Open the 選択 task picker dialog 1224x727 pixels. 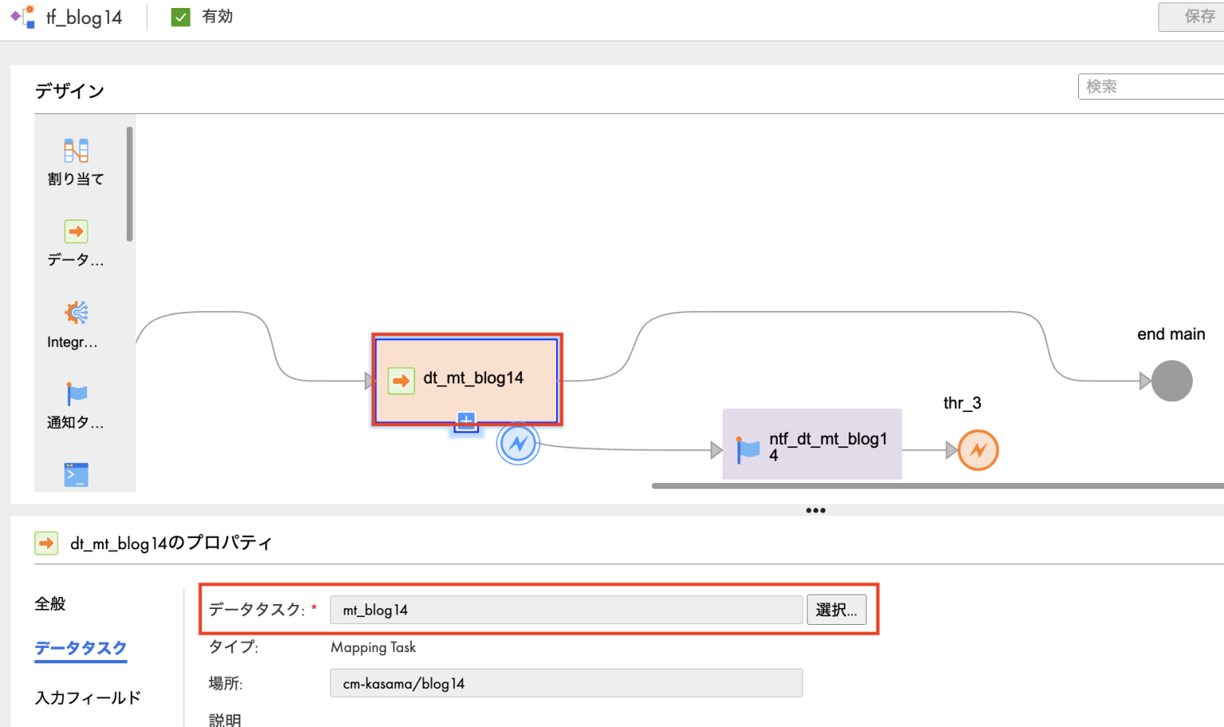coord(836,609)
